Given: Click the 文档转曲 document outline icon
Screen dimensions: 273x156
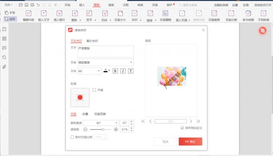Looking at the screenshot, I should point(263,14).
